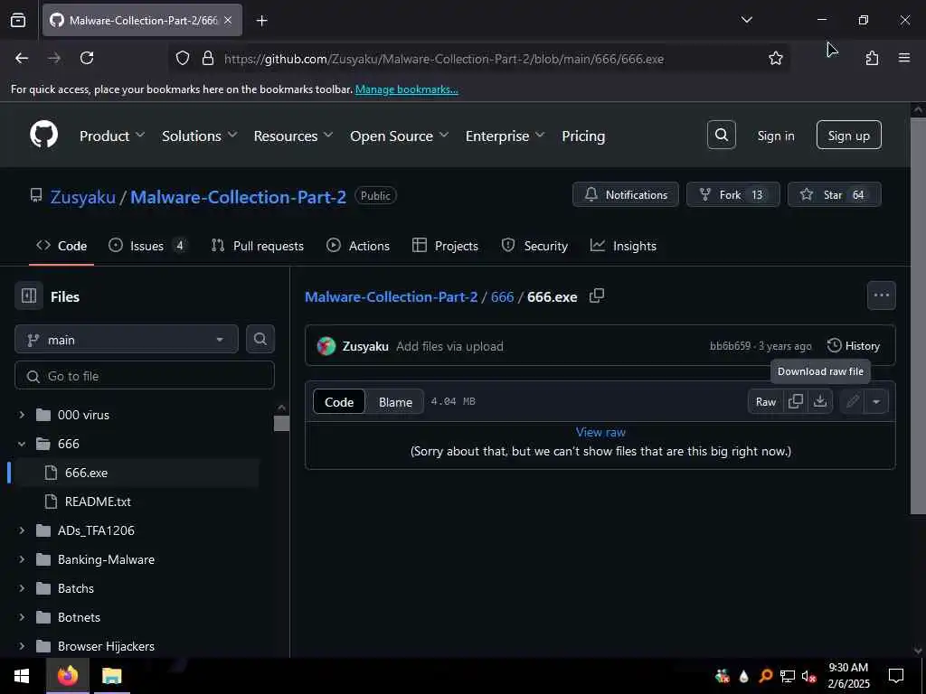926x694 pixels.
Task: Collapse the 666 folder
Action: 22,444
